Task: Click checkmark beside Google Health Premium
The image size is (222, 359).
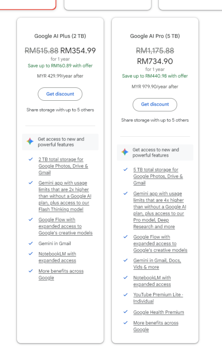Action: pos(126,312)
